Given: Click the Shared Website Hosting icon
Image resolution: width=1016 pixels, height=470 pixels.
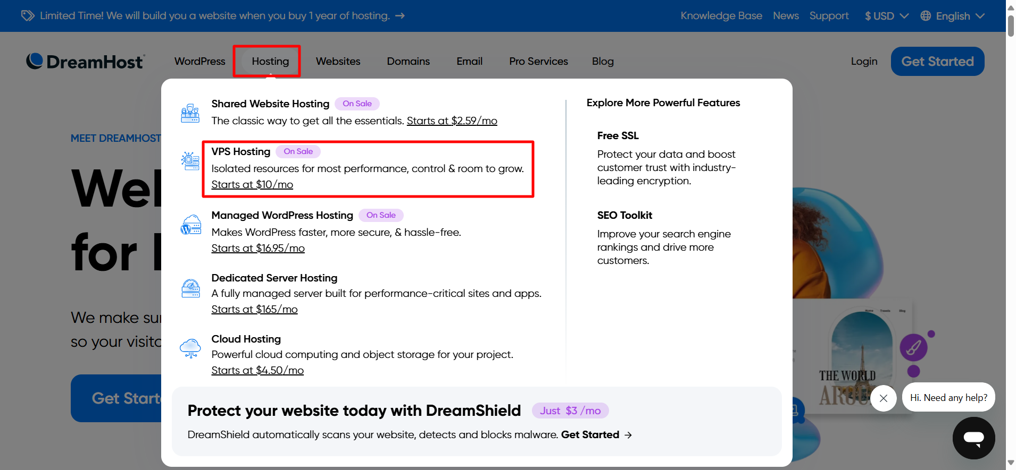Looking at the screenshot, I should tap(190, 113).
